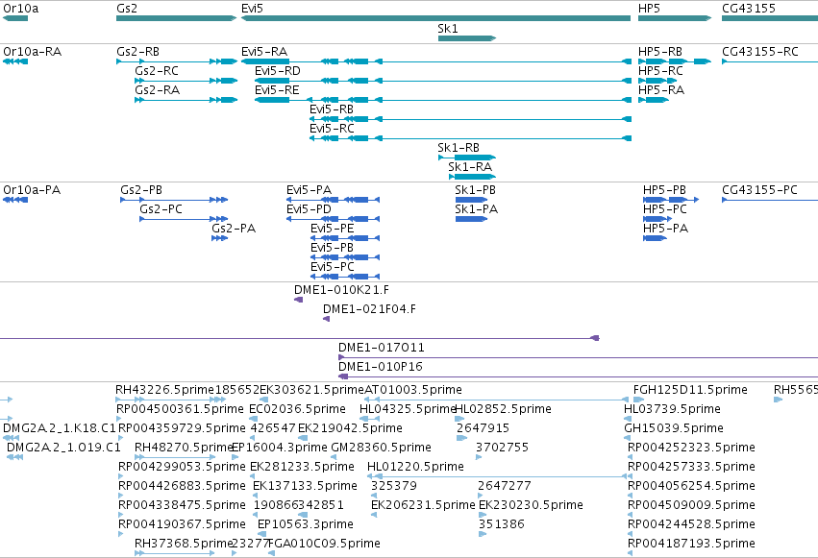818x558 pixels.
Task: Click the Evi5-RA transcript label
Action: coord(264,52)
